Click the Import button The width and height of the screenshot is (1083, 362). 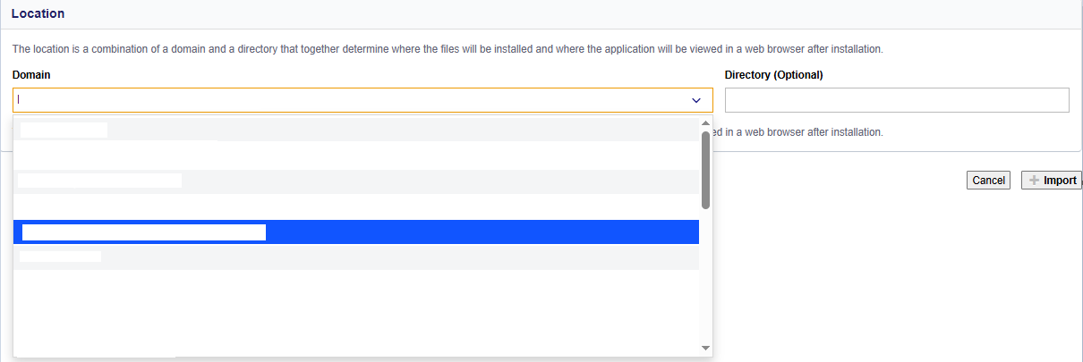1051,181
